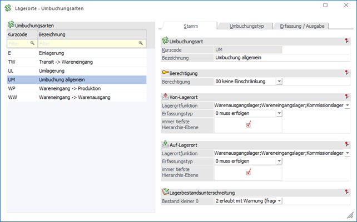Toggle Auf-Lagerort tiefste Hierarchie-Ebene checkbox
This screenshot has height=222, width=357.
[x=249, y=172]
